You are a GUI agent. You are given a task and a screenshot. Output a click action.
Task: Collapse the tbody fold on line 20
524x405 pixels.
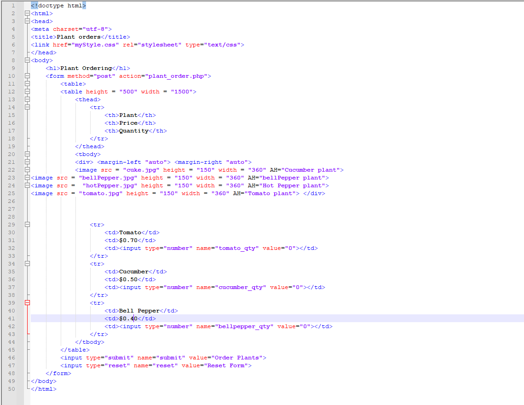pyautogui.click(x=28, y=154)
